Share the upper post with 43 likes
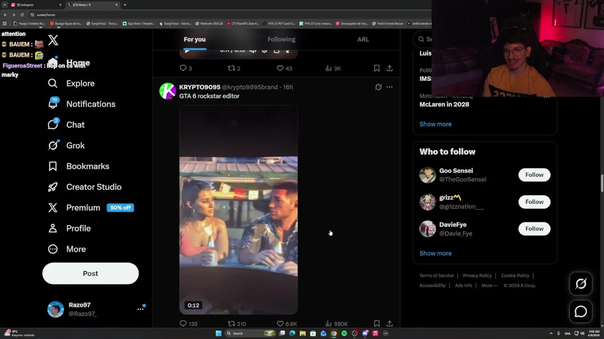This screenshot has width=604, height=339. [x=389, y=68]
